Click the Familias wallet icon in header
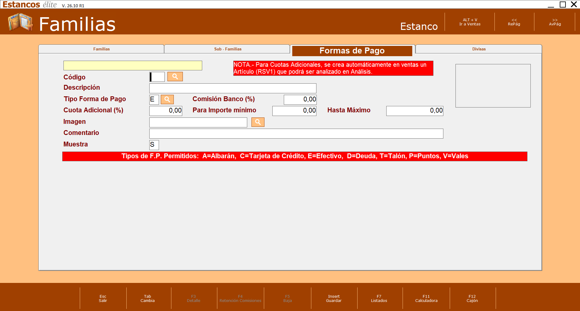 (x=21, y=22)
